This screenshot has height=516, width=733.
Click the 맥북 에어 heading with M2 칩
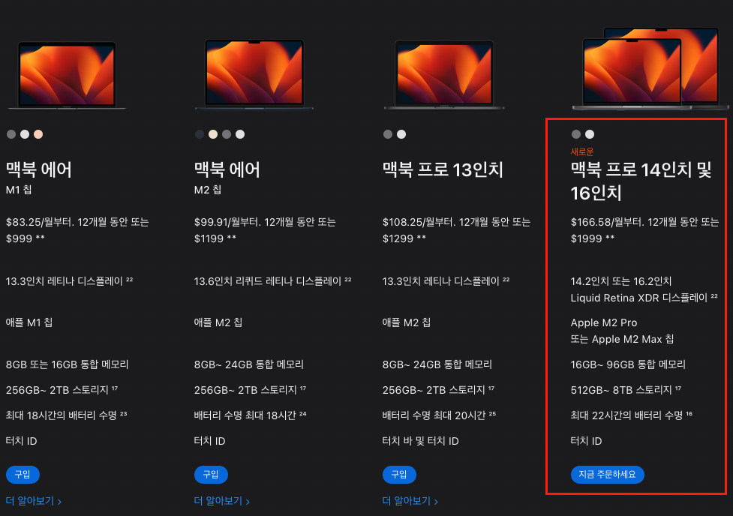point(227,169)
